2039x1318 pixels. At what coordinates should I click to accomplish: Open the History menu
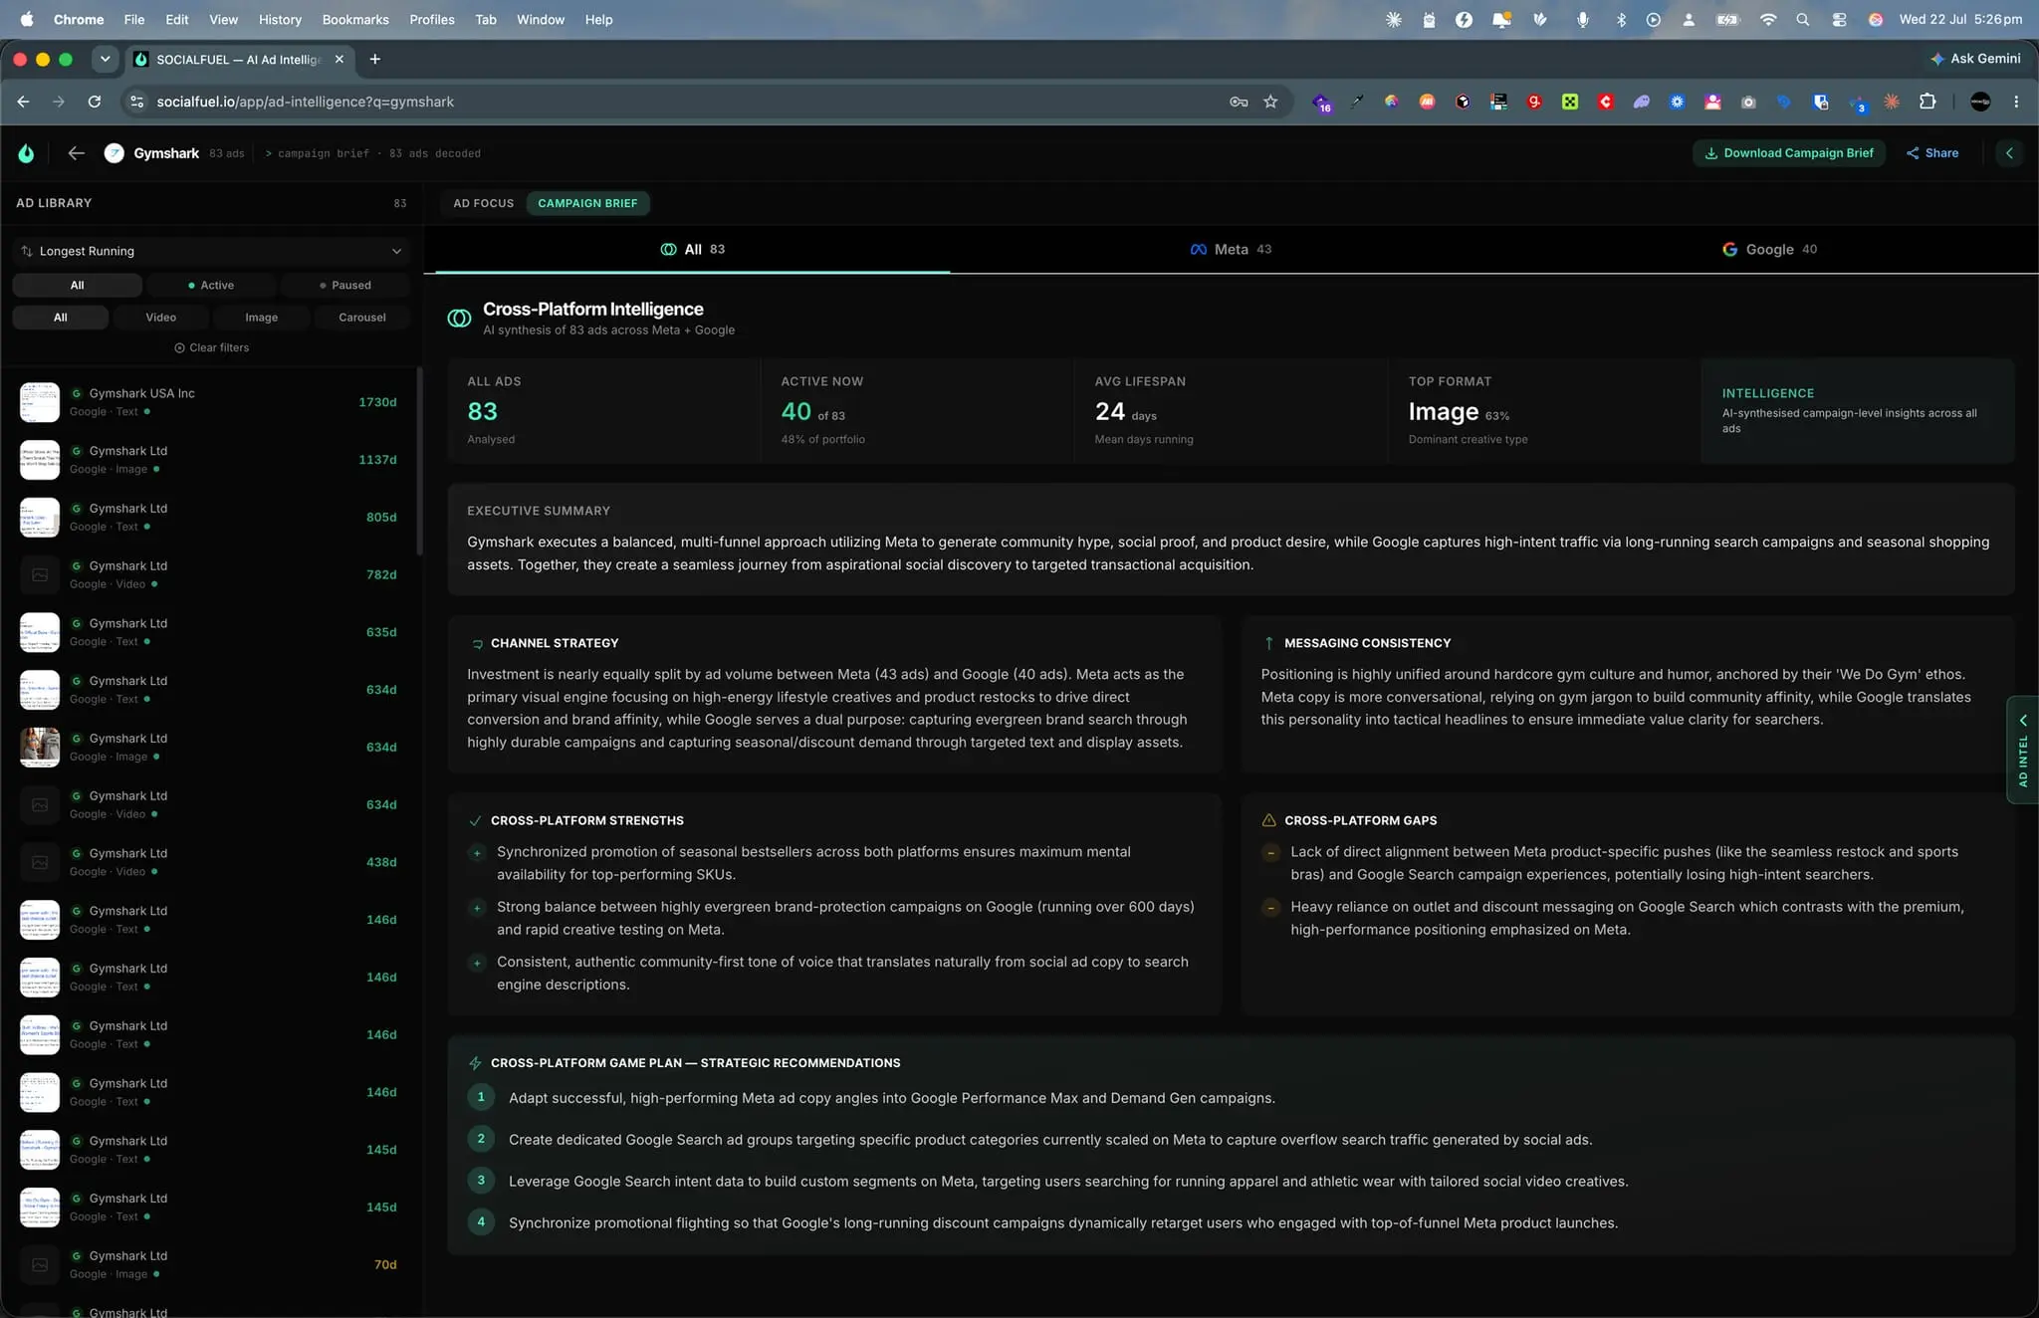[x=280, y=19]
